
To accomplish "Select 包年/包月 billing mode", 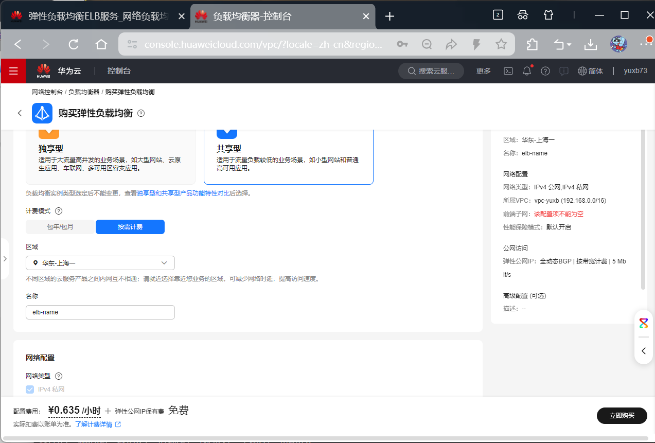I will (x=60, y=227).
